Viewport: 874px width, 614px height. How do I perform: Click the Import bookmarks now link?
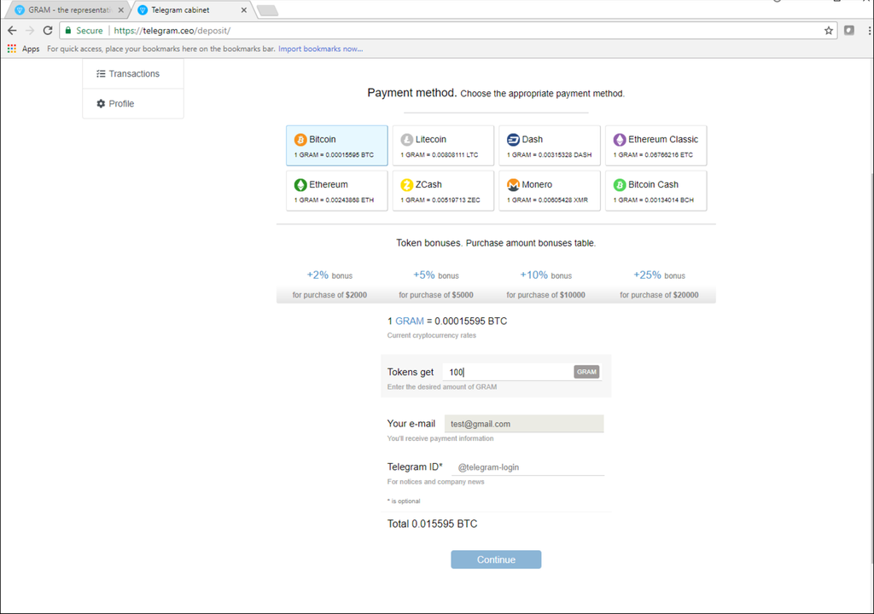click(320, 49)
